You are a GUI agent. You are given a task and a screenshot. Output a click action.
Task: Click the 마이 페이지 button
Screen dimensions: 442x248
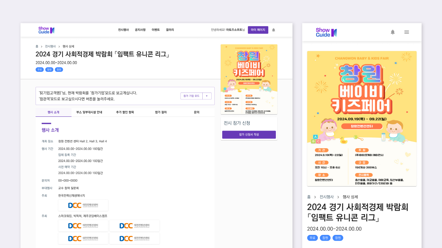click(x=258, y=30)
